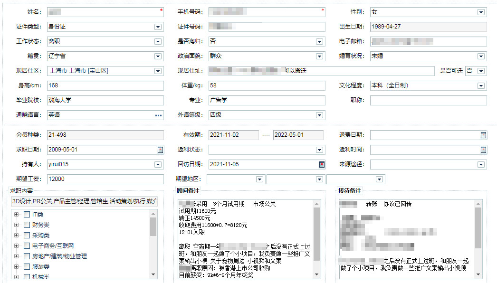Expand the 服装类 tree node
The image size is (497, 283).
point(17,266)
